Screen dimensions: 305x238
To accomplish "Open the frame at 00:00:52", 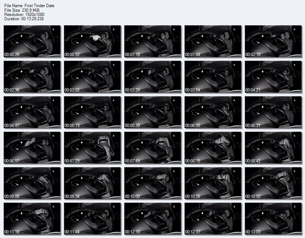I will click(93, 41).
